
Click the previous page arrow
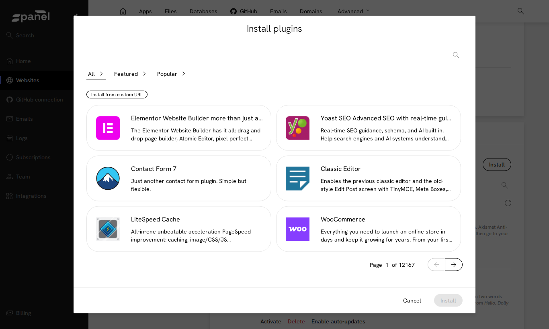coord(436,264)
